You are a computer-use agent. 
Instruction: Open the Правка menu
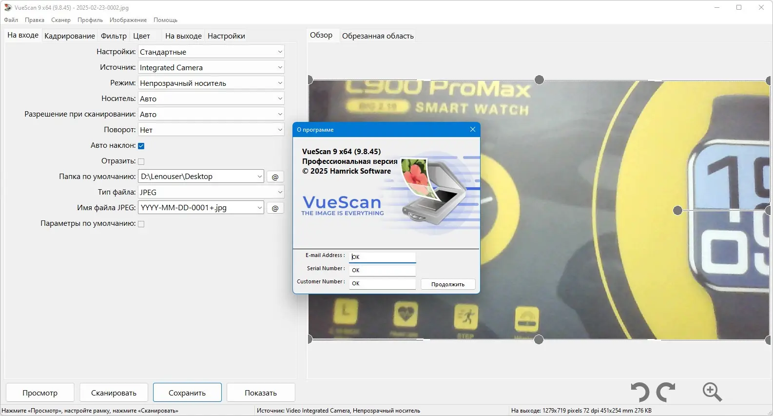(x=35, y=20)
